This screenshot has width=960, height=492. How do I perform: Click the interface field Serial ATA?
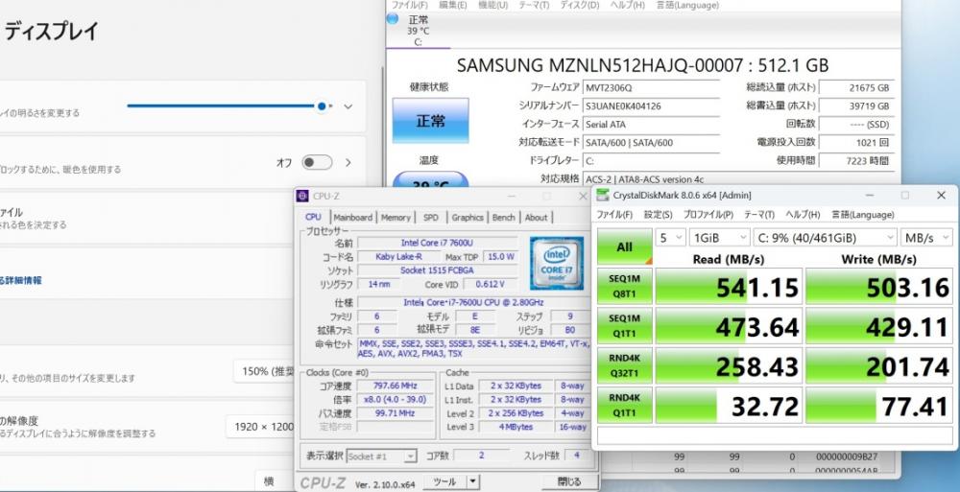pyautogui.click(x=652, y=125)
